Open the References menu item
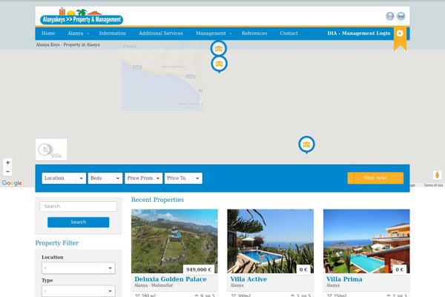Image resolution: width=445 pixels, height=297 pixels. tap(254, 33)
